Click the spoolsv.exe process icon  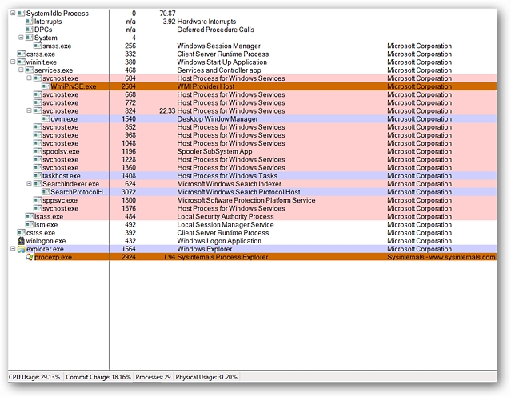click(38, 151)
